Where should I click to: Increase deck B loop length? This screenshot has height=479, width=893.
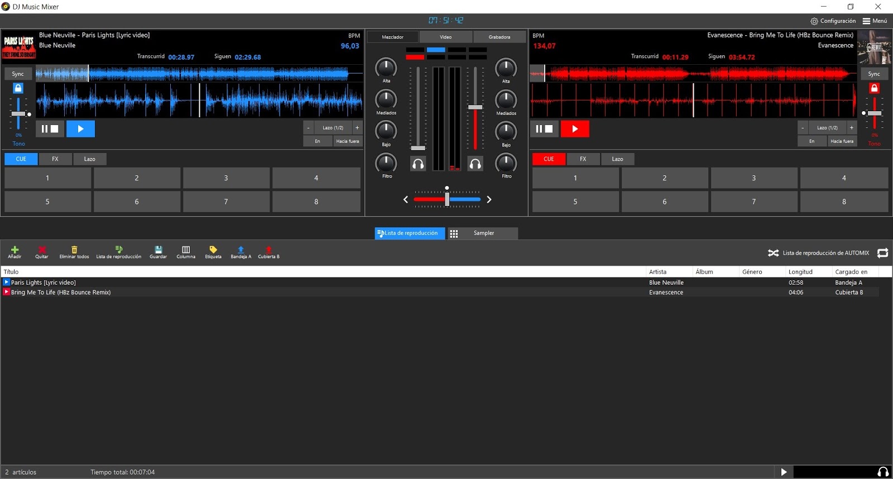pos(852,128)
